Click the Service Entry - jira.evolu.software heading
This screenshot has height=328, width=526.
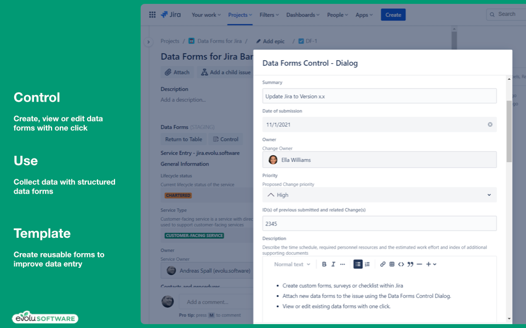[200, 153]
